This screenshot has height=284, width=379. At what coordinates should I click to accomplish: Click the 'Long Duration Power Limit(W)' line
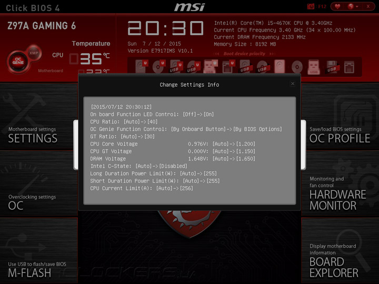154,174
